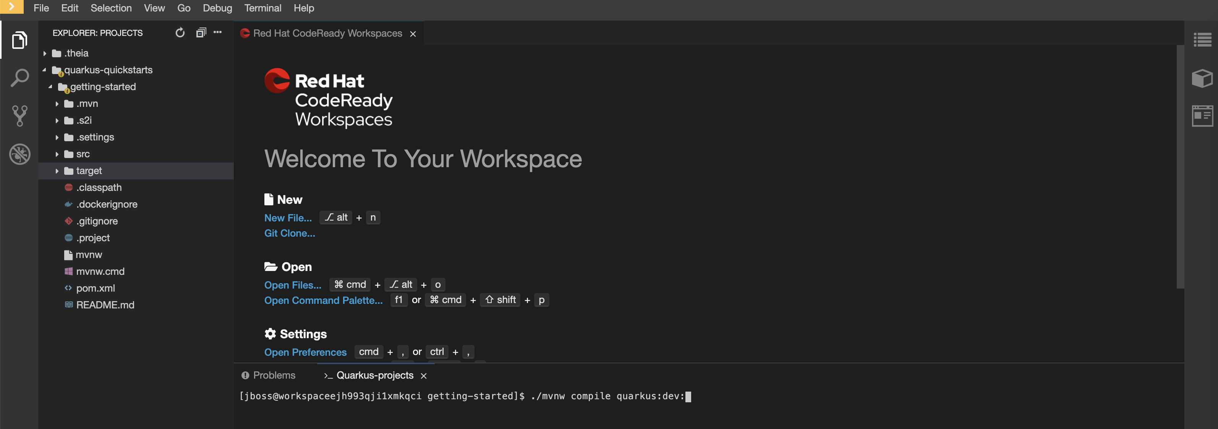Collapse all folders in Explorer

(x=201, y=32)
